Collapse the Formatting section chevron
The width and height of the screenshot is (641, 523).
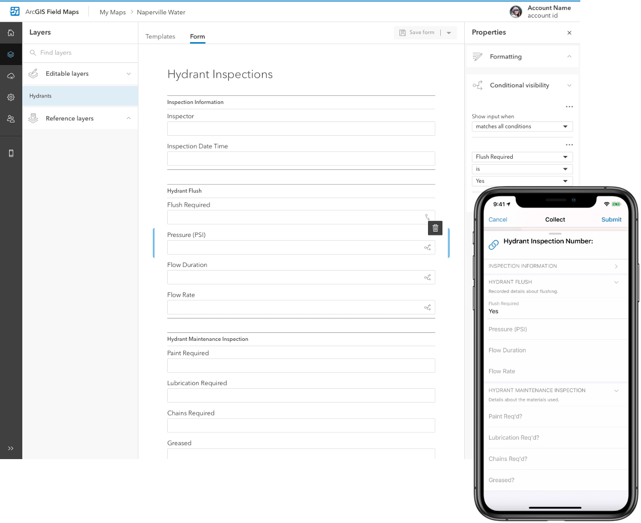[x=569, y=56]
